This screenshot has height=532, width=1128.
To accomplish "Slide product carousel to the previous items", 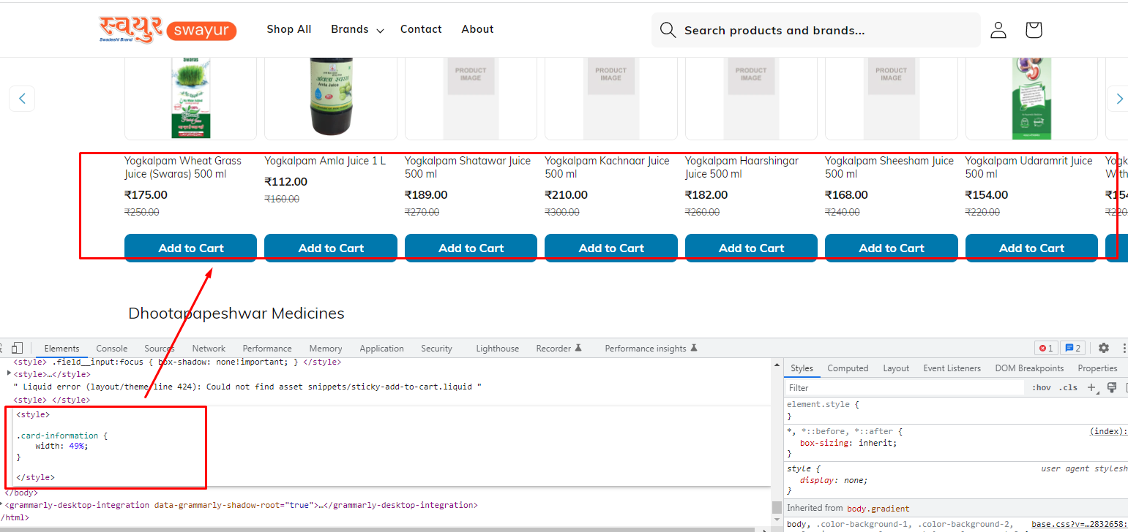I will tap(22, 98).
